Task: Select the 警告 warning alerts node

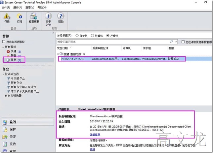Action: [x=14, y=55]
